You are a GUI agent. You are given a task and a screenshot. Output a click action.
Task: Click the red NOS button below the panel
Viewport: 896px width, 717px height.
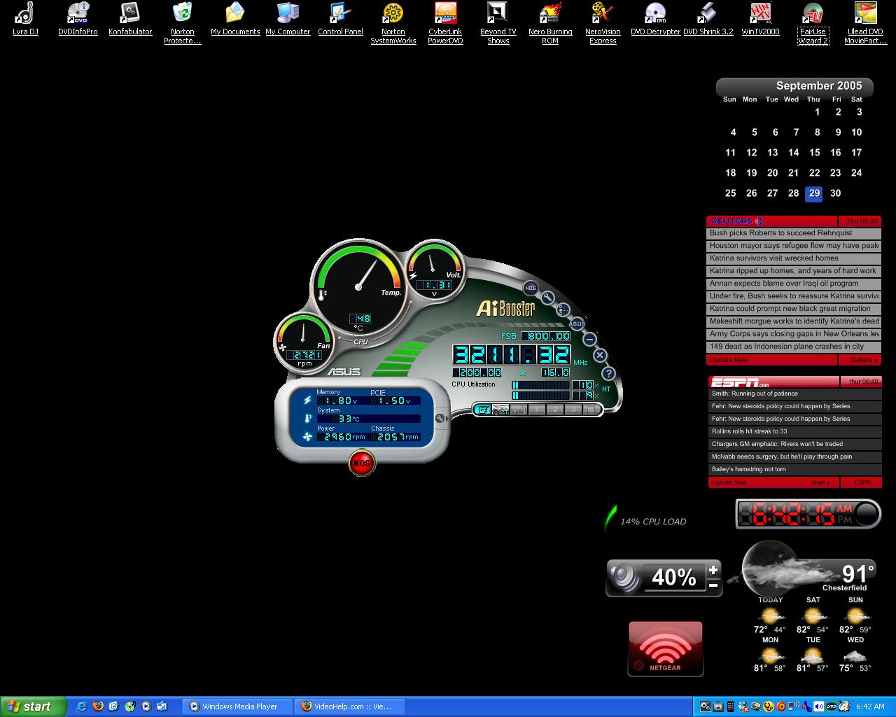[x=361, y=463]
